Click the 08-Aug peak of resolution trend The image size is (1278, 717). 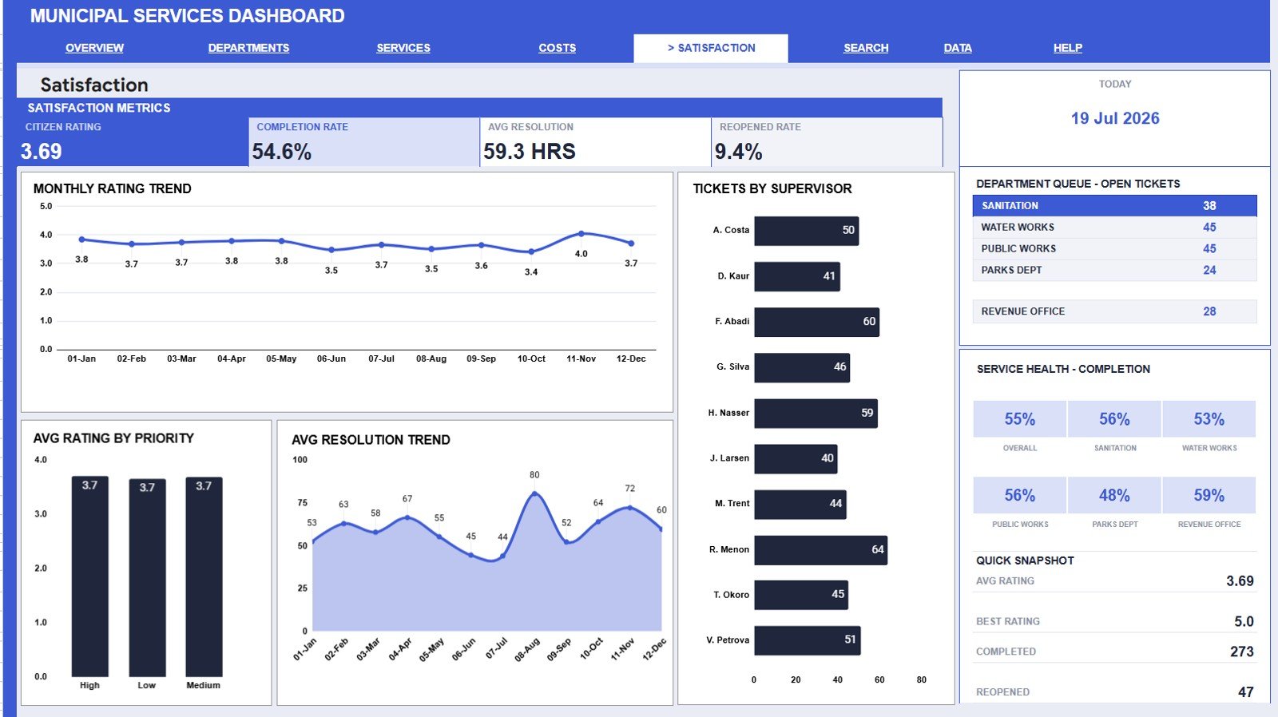[x=534, y=493]
